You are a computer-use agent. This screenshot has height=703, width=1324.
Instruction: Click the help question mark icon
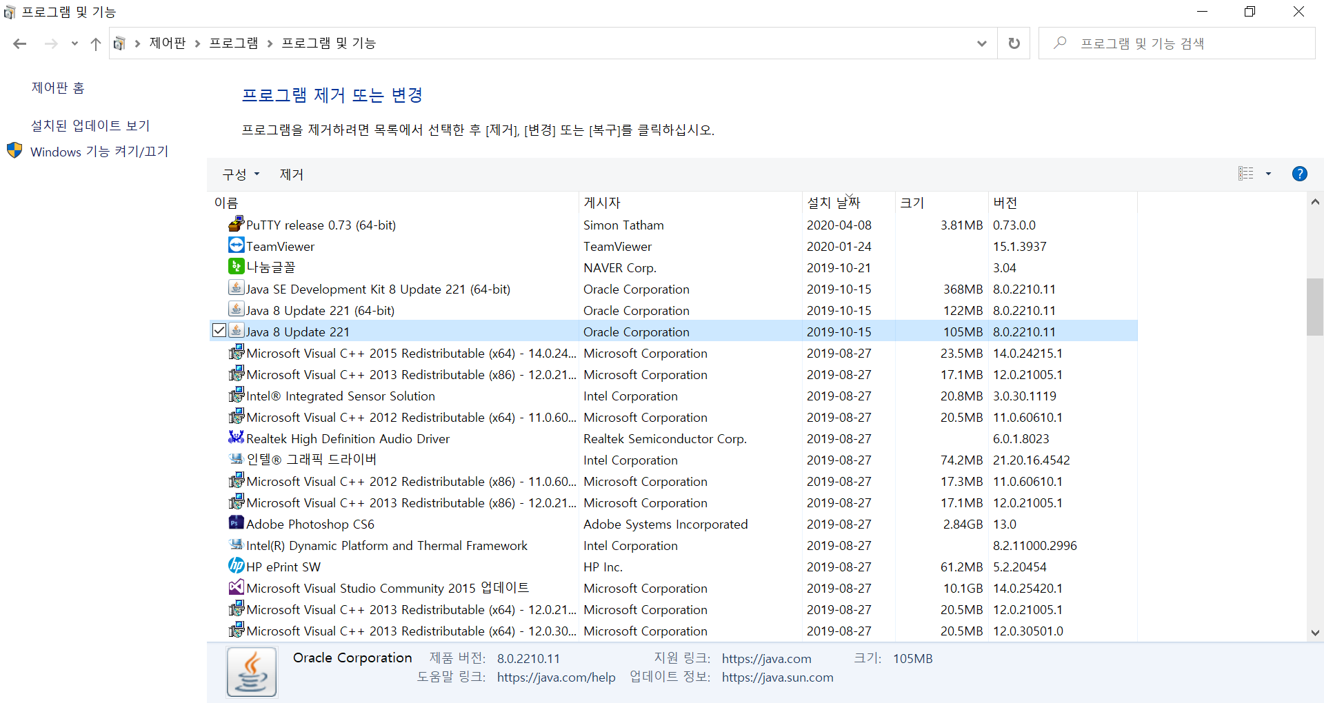(1299, 174)
